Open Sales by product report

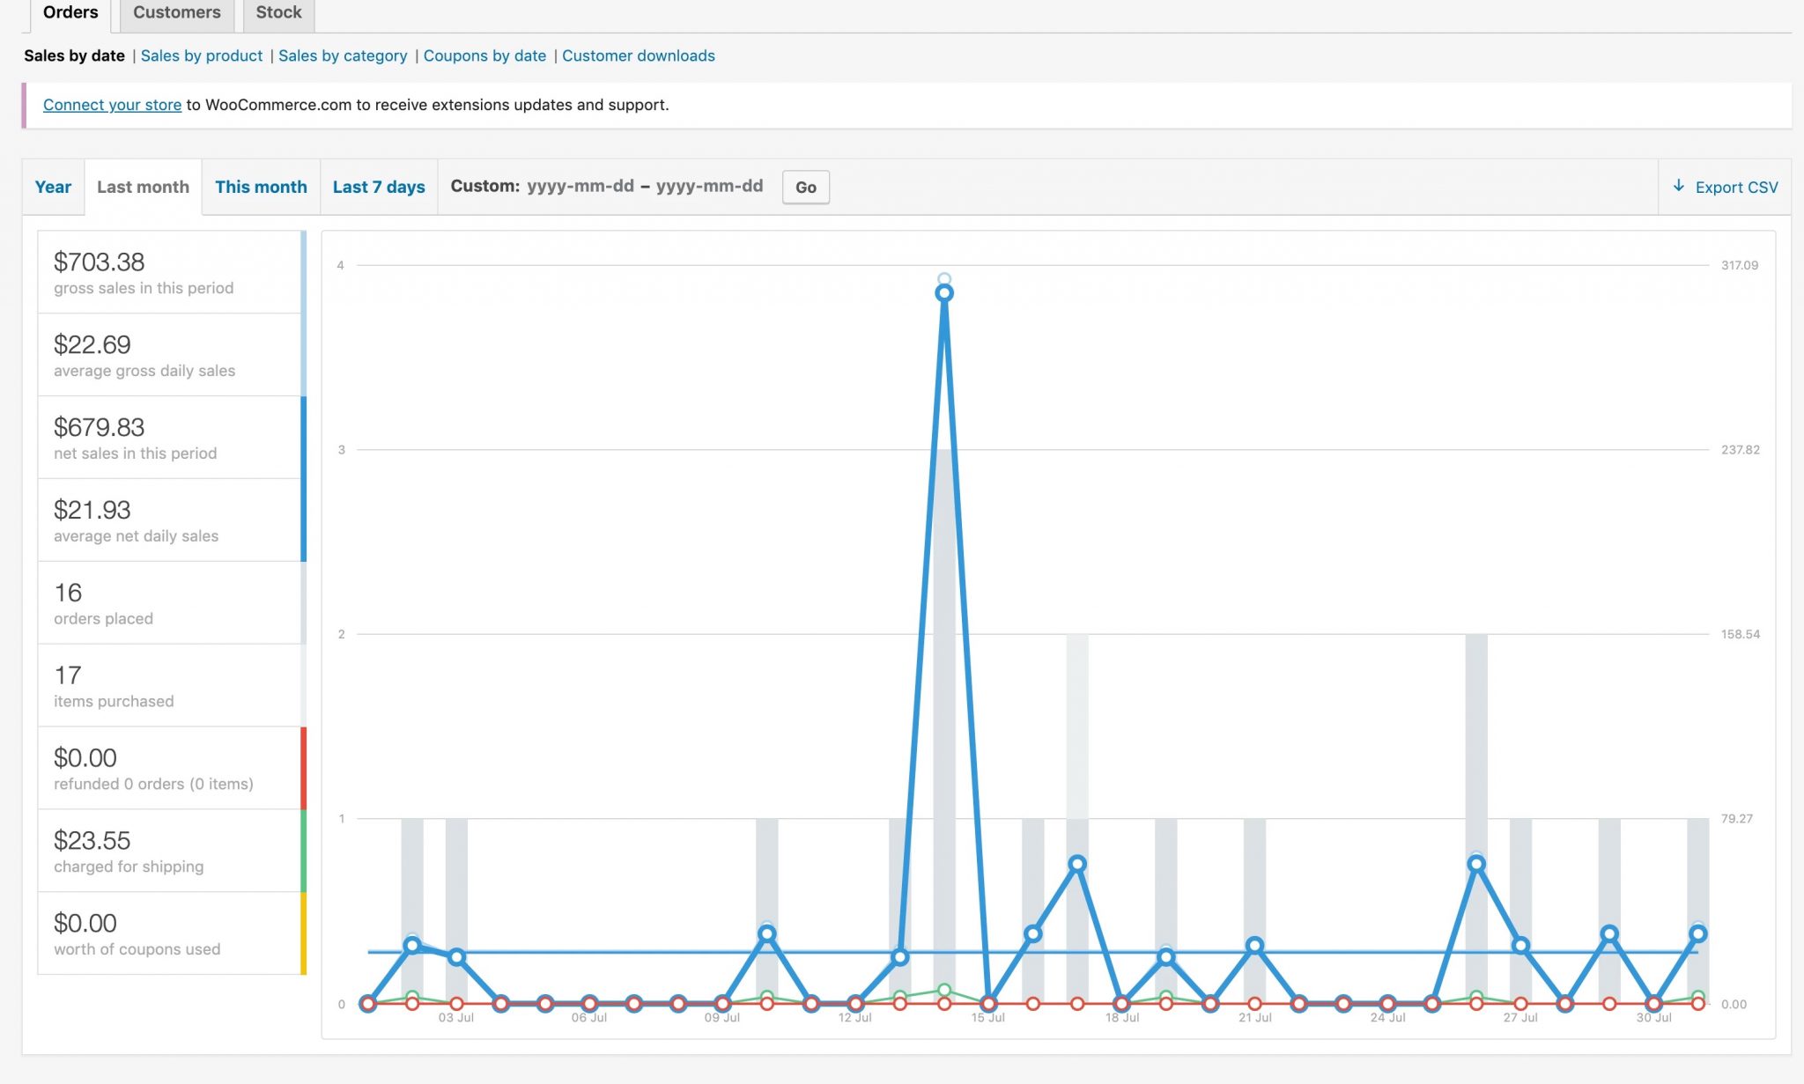tap(202, 55)
